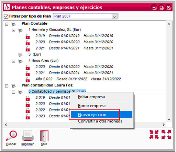Collapse the 4 Hnos Ares node
The image size is (176, 152).
click(13, 61)
